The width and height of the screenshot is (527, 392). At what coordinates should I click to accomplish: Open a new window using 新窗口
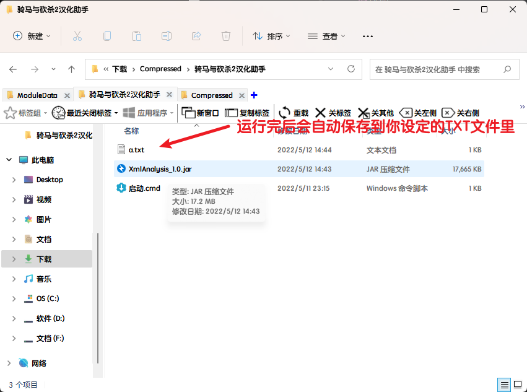coord(199,112)
